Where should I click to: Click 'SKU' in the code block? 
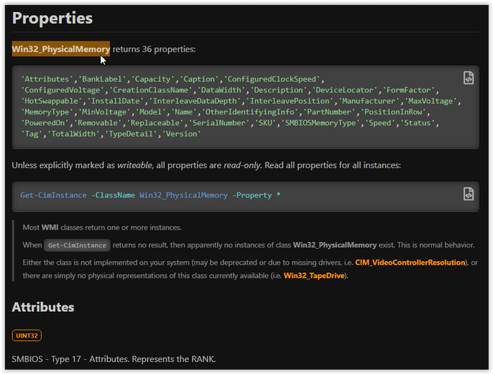[265, 123]
